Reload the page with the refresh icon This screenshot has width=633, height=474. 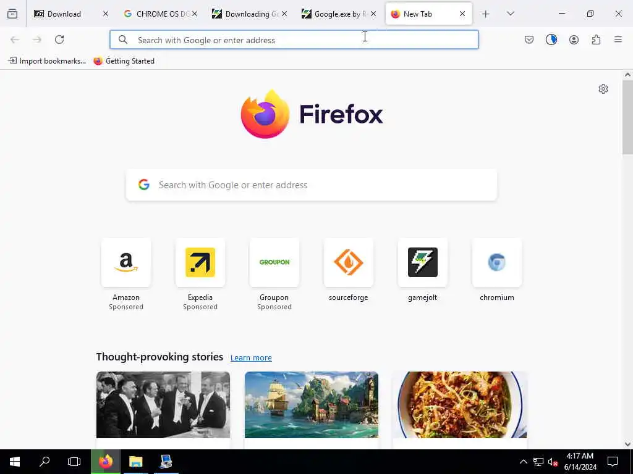(x=59, y=39)
